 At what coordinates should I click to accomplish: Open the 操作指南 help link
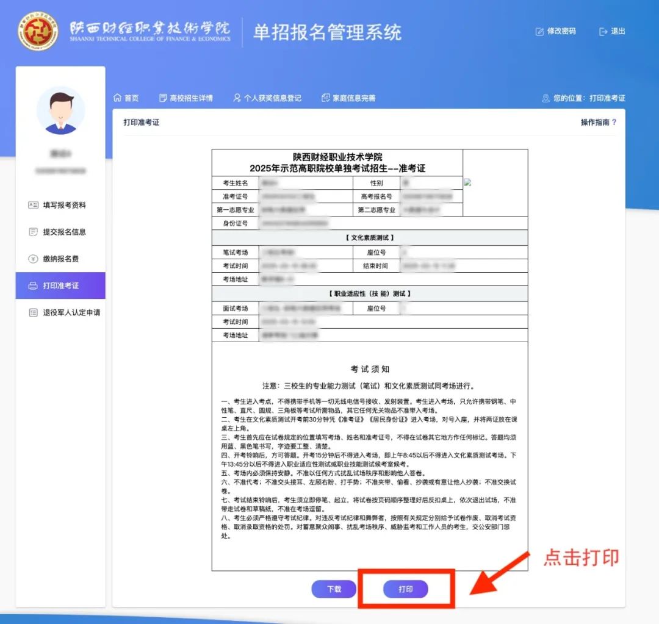(x=598, y=122)
